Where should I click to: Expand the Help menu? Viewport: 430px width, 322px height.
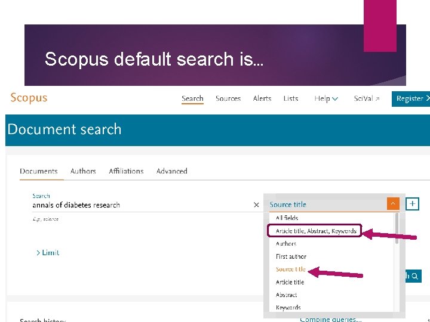326,98
